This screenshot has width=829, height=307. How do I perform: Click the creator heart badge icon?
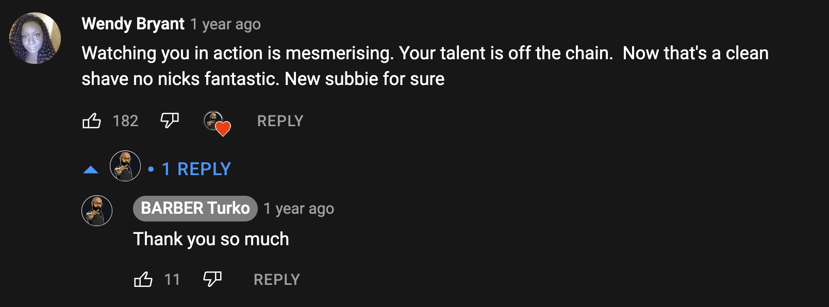coord(217,124)
